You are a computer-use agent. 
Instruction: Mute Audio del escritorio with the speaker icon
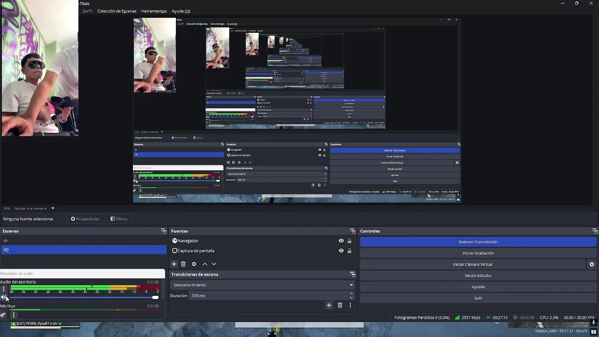coord(4,298)
